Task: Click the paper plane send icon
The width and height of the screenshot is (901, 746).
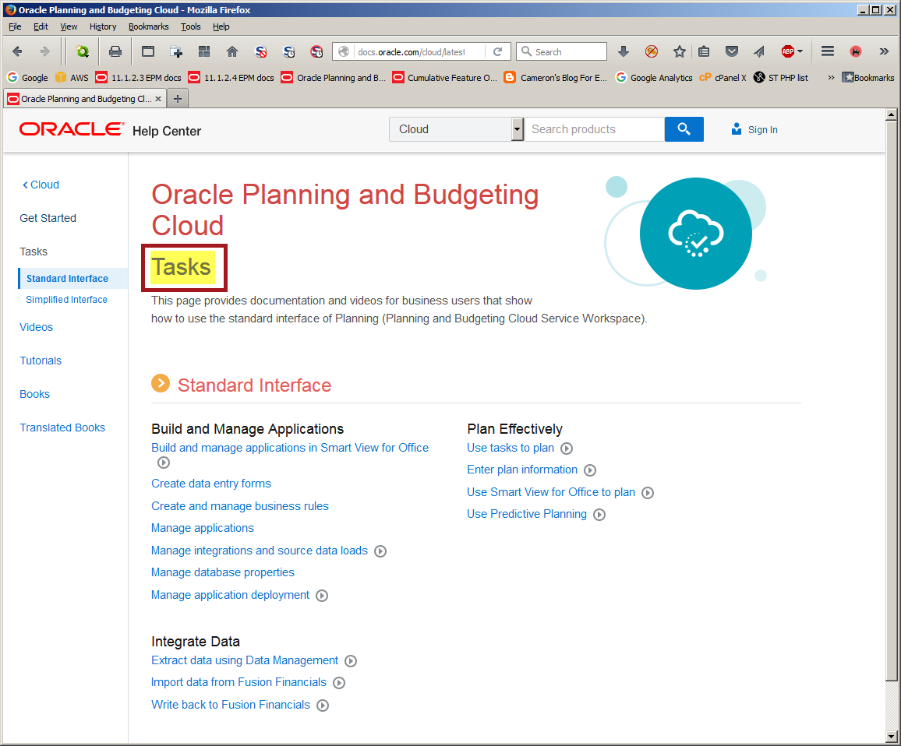Action: pyautogui.click(x=759, y=51)
